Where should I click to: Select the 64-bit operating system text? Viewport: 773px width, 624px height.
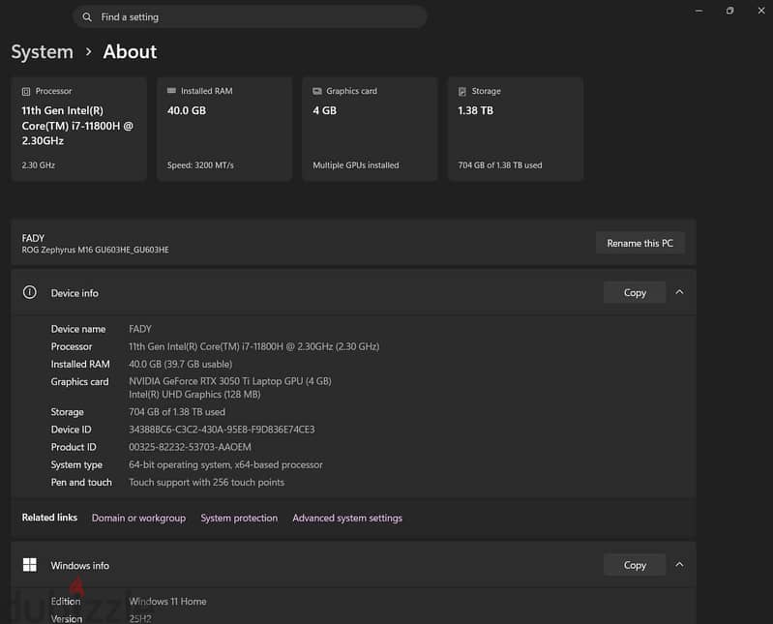pos(225,464)
